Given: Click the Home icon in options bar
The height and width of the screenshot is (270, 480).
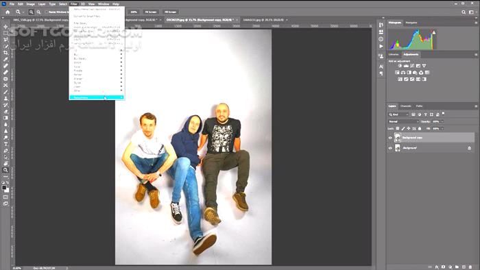Looking at the screenshot, I should click(x=8, y=12).
